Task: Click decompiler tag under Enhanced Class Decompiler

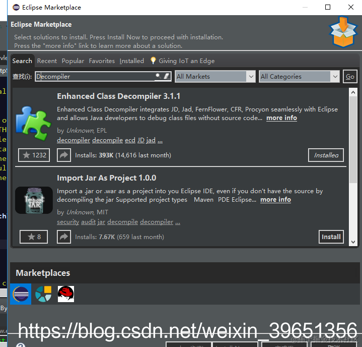Action: (x=74, y=140)
